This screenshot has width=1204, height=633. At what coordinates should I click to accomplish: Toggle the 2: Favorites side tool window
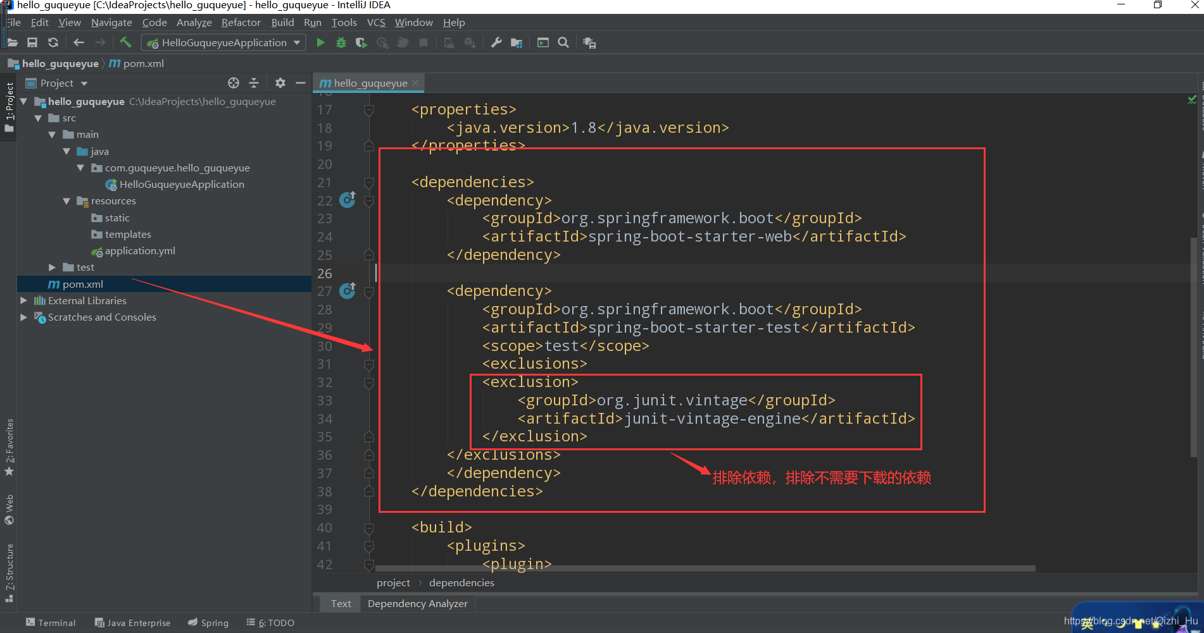click(x=9, y=447)
